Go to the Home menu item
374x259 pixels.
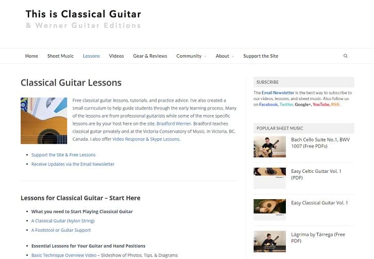coord(31,56)
